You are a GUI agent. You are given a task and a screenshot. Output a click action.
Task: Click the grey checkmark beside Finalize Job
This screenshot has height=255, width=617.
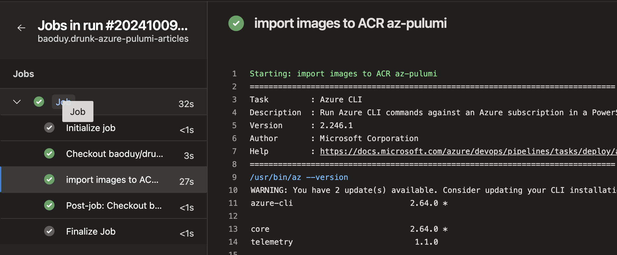pos(49,231)
